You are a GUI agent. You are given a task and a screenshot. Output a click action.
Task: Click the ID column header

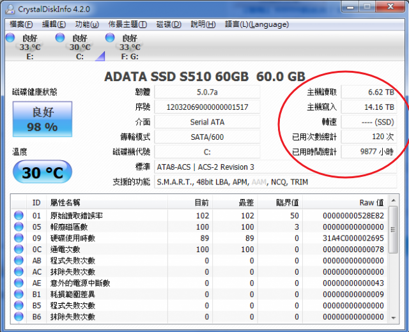36,202
